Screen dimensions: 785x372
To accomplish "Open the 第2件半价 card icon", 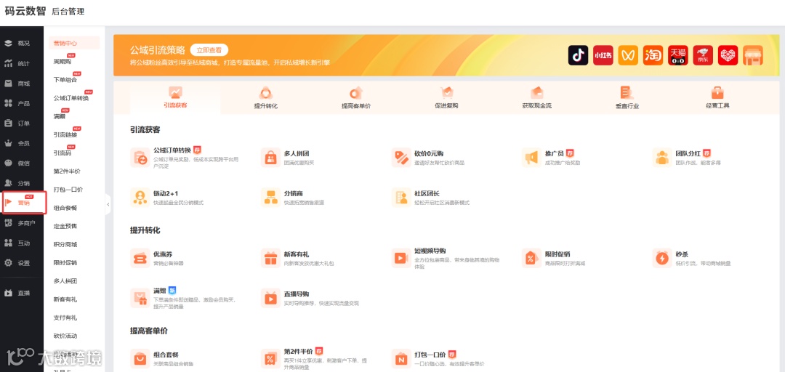I will pos(270,358).
